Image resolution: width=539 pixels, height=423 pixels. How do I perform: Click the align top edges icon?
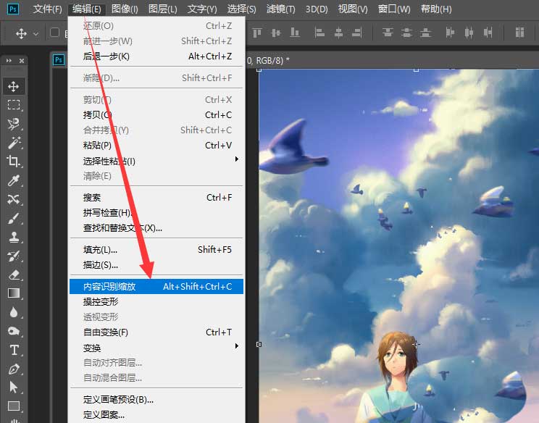(257, 33)
